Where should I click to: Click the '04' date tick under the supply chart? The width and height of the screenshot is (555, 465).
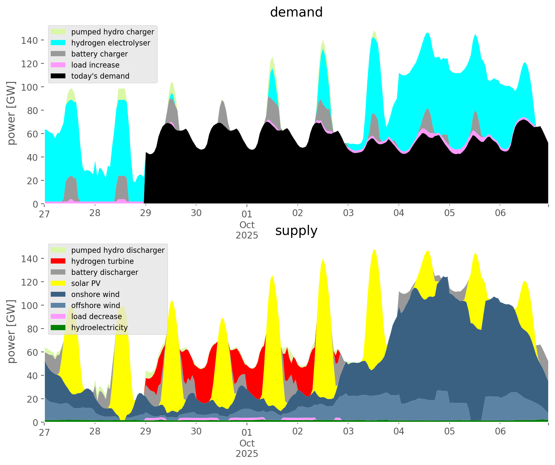tap(399, 432)
